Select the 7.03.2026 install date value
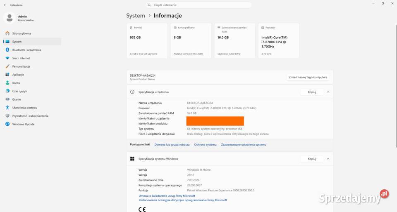397x212 pixels. (193, 180)
